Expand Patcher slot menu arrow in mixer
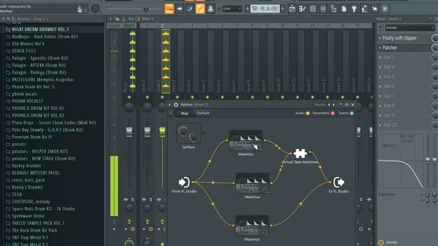The image size is (438, 246). click(x=380, y=48)
